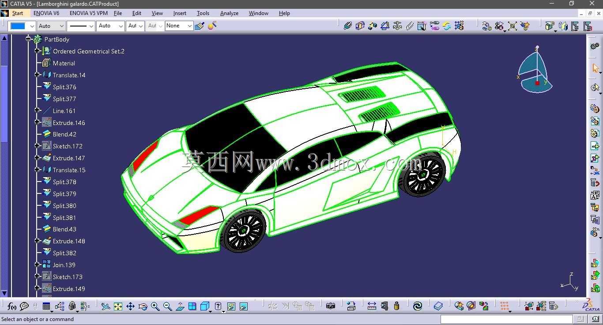This screenshot has width=603, height=325.
Task: Click the Measure Inertia weight icon
Action: coord(396,306)
